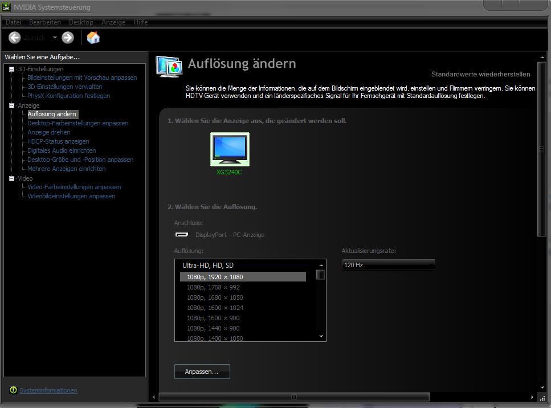Open the Desktop menu
Viewport: 551px width, 408px height.
pos(81,22)
